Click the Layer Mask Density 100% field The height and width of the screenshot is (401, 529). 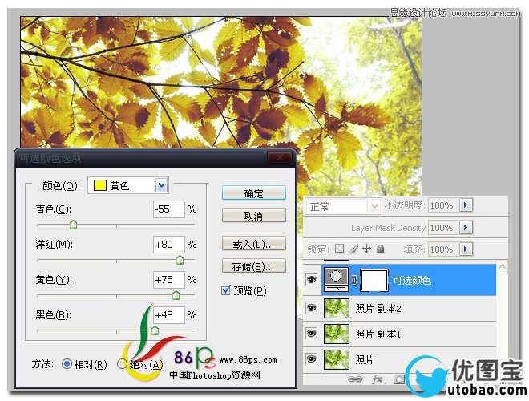click(443, 228)
